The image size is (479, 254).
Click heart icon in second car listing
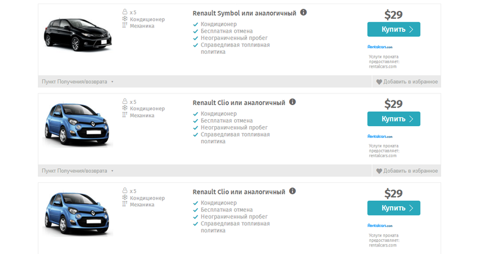pyautogui.click(x=379, y=171)
